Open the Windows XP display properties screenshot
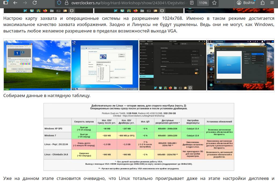This screenshot has width=278, height=181. (37, 65)
